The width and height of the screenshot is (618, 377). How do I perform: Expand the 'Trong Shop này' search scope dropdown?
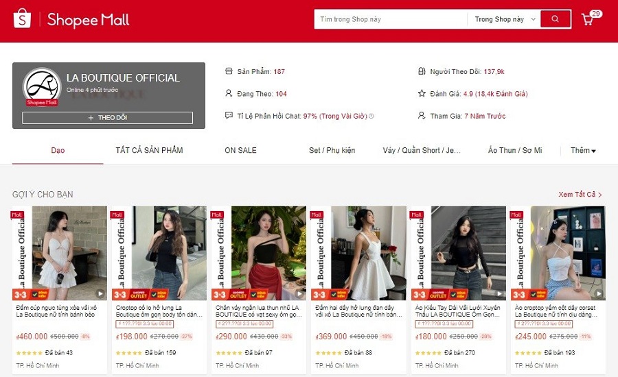pos(505,19)
